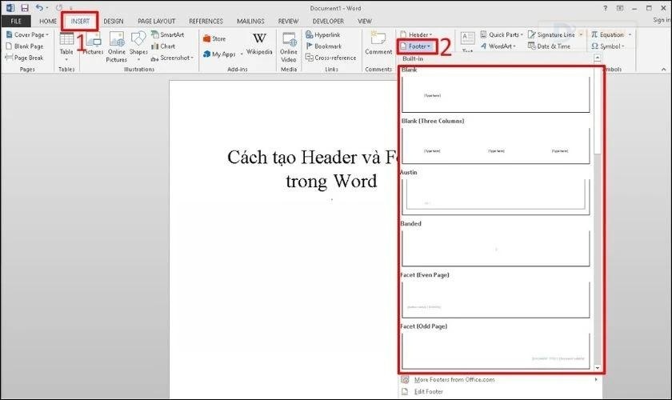Click the footer gallery scrollbar up arrow
This screenshot has height=400, width=672.
point(598,58)
